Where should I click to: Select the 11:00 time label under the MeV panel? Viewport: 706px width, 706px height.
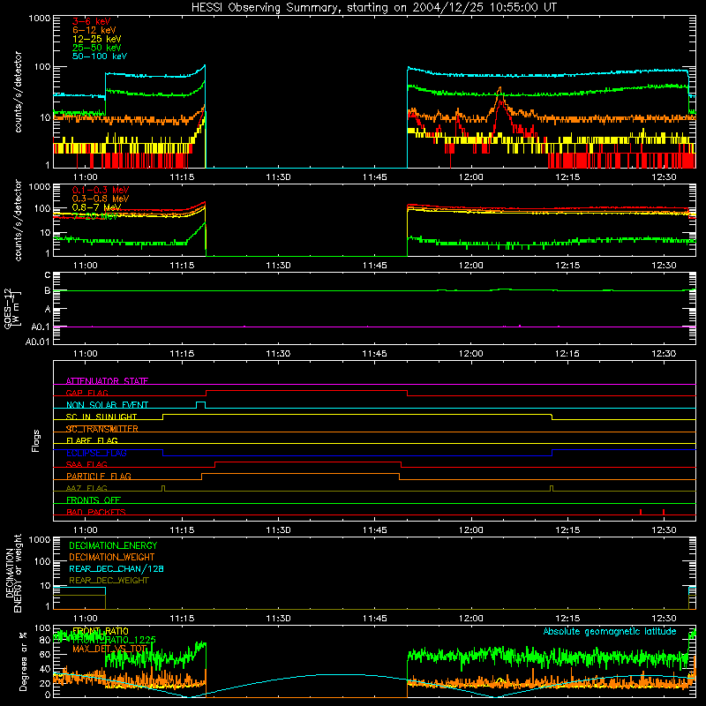tap(85, 266)
